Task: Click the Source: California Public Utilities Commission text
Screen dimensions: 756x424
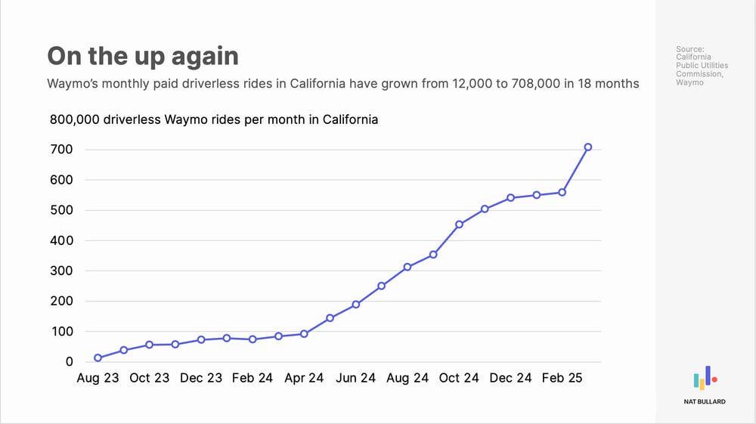Action: (x=702, y=66)
